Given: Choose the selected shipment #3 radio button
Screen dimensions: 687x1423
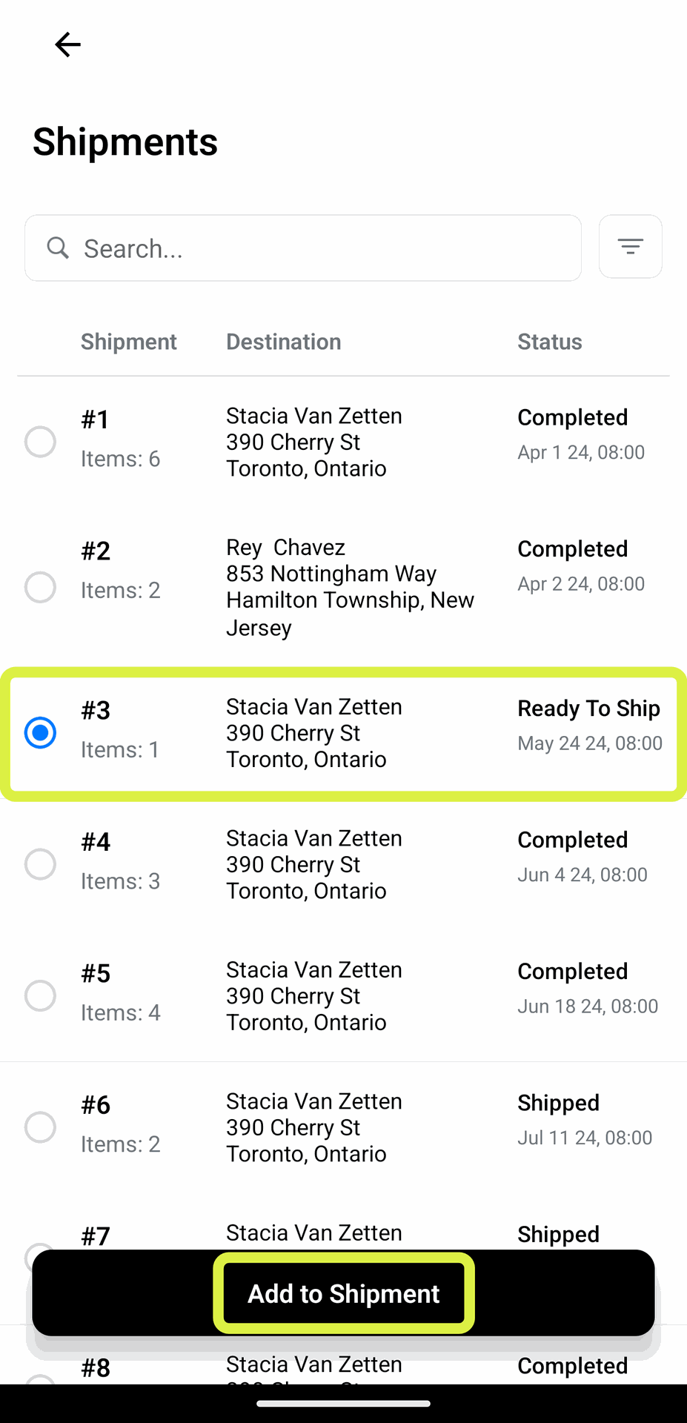Looking at the screenshot, I should click(40, 733).
